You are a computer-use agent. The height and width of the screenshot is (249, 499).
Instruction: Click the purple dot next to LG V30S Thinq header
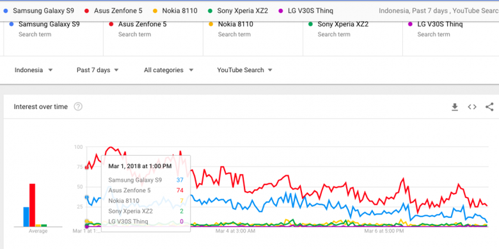pyautogui.click(x=280, y=11)
